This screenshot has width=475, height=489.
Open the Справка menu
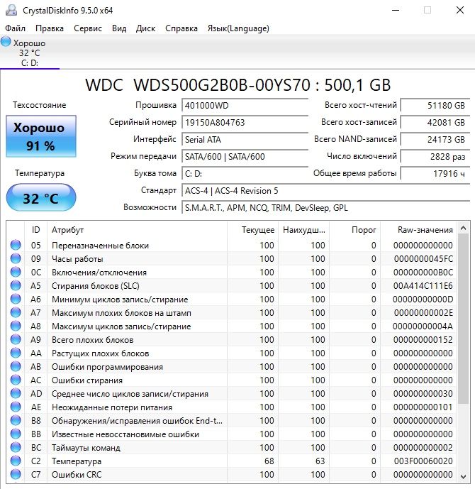[x=181, y=28]
